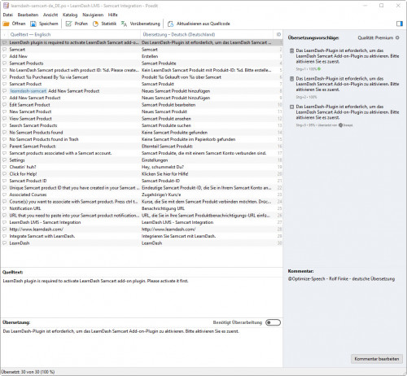407x376 pixels.
Task: Select the 'Integrate Samcart with LearnDash.' row
Action: 141,236
